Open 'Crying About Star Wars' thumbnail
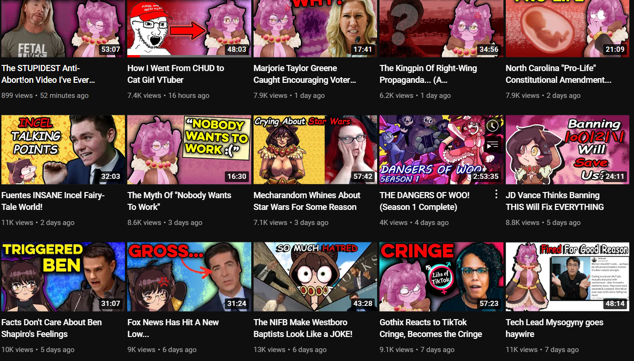The height and width of the screenshot is (361, 634). [x=315, y=150]
